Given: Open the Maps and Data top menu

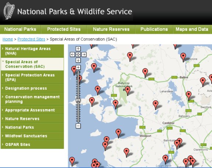Looking at the screenshot, I should pos(192,29).
